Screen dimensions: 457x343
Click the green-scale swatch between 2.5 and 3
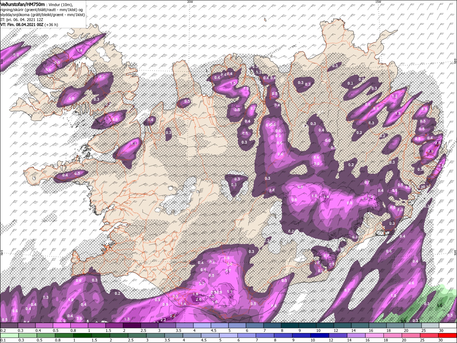point(137,335)
